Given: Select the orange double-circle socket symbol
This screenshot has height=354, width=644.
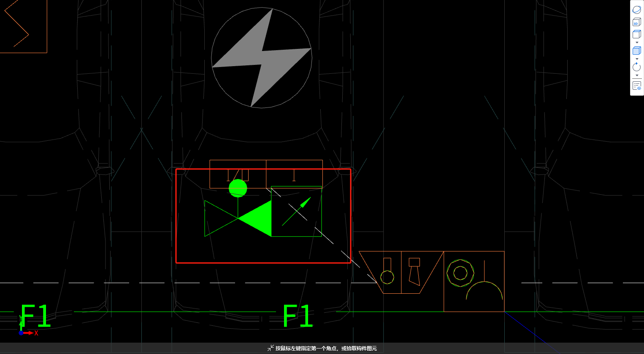Looking at the screenshot, I should [x=460, y=273].
